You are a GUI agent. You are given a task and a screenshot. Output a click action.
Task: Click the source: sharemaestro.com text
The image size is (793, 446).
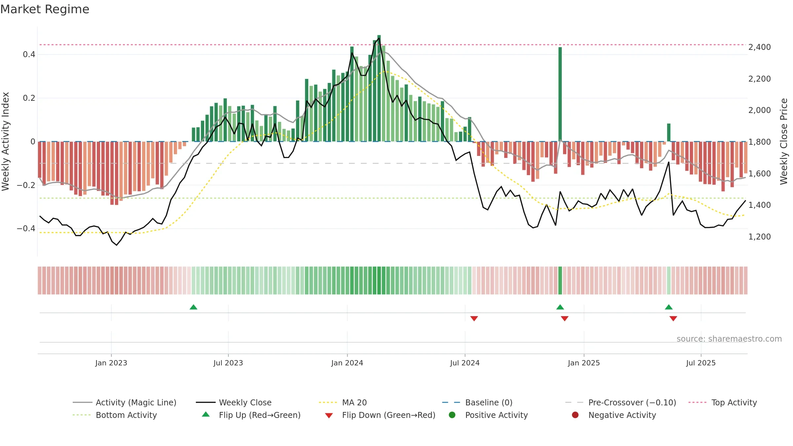729,339
